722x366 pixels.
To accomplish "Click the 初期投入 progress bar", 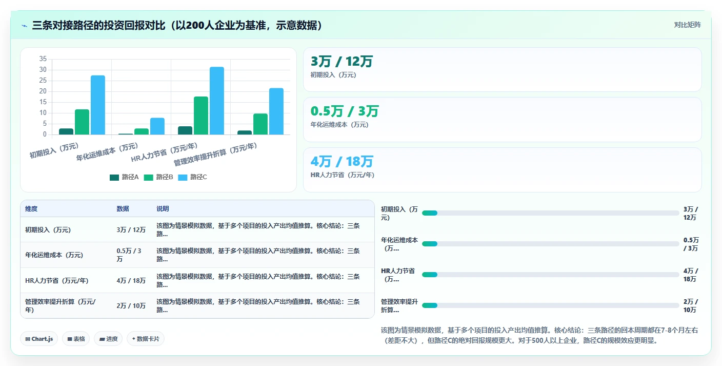I will (550, 213).
